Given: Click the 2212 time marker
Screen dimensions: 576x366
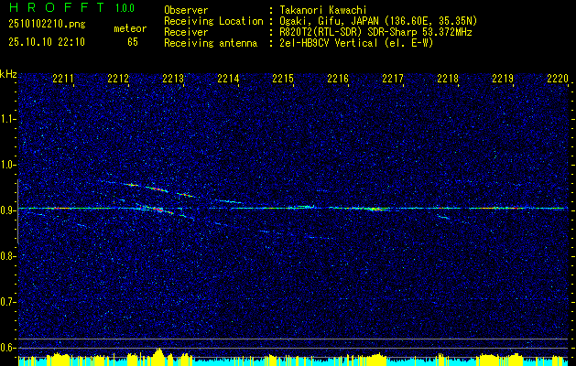Looking at the screenshot, I should coord(118,79).
